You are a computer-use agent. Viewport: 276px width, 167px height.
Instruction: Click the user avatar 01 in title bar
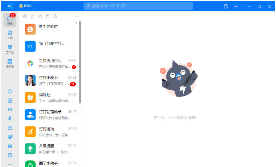pos(10,6)
